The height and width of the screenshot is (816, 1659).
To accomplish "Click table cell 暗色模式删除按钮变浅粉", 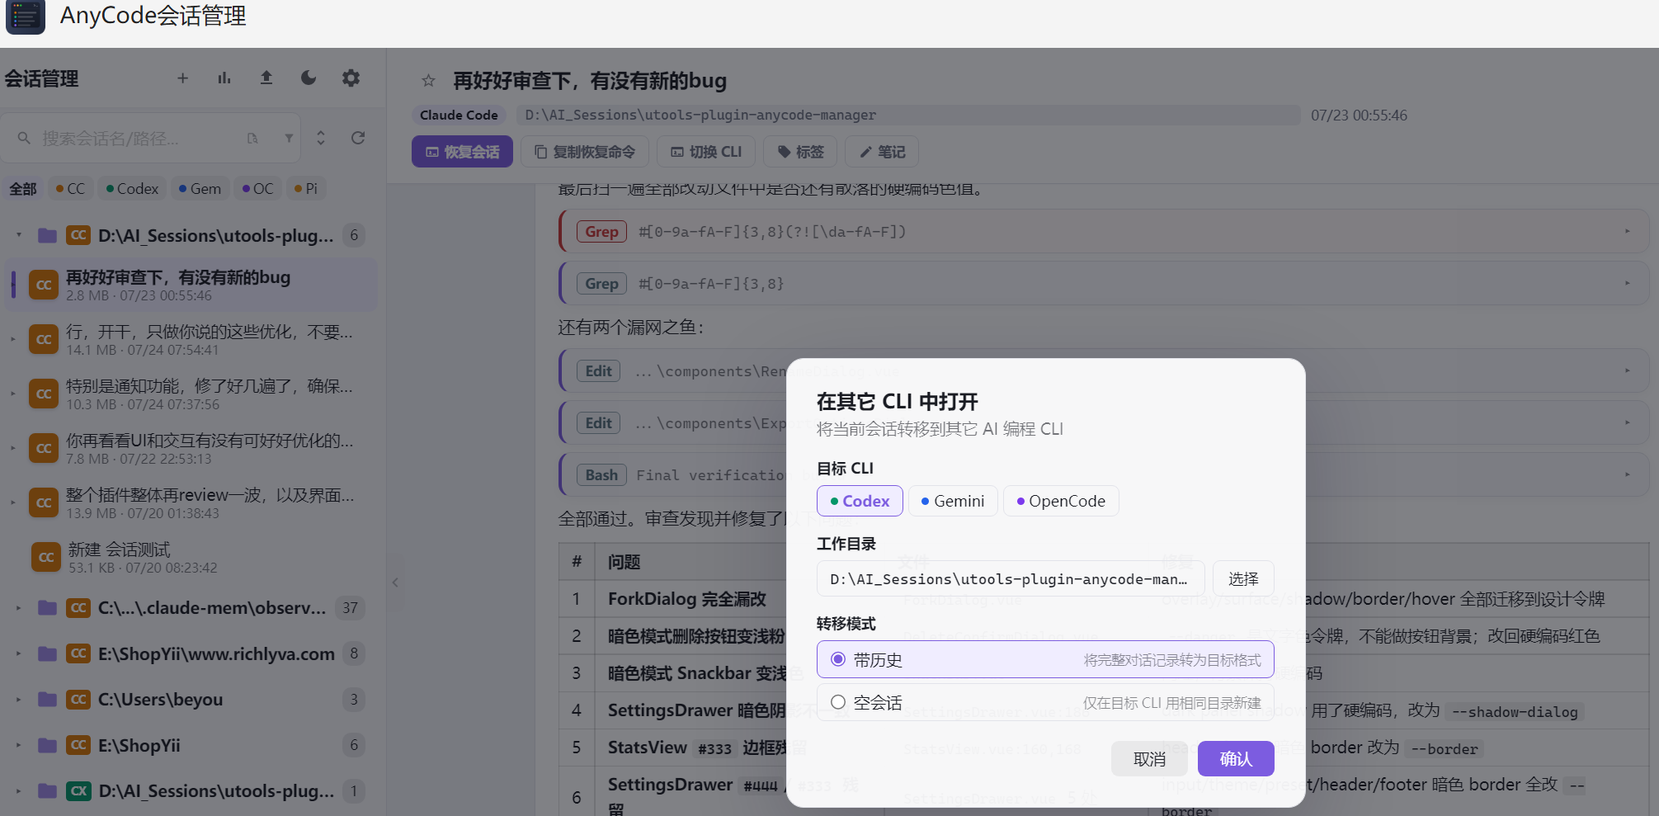I will 696,636.
